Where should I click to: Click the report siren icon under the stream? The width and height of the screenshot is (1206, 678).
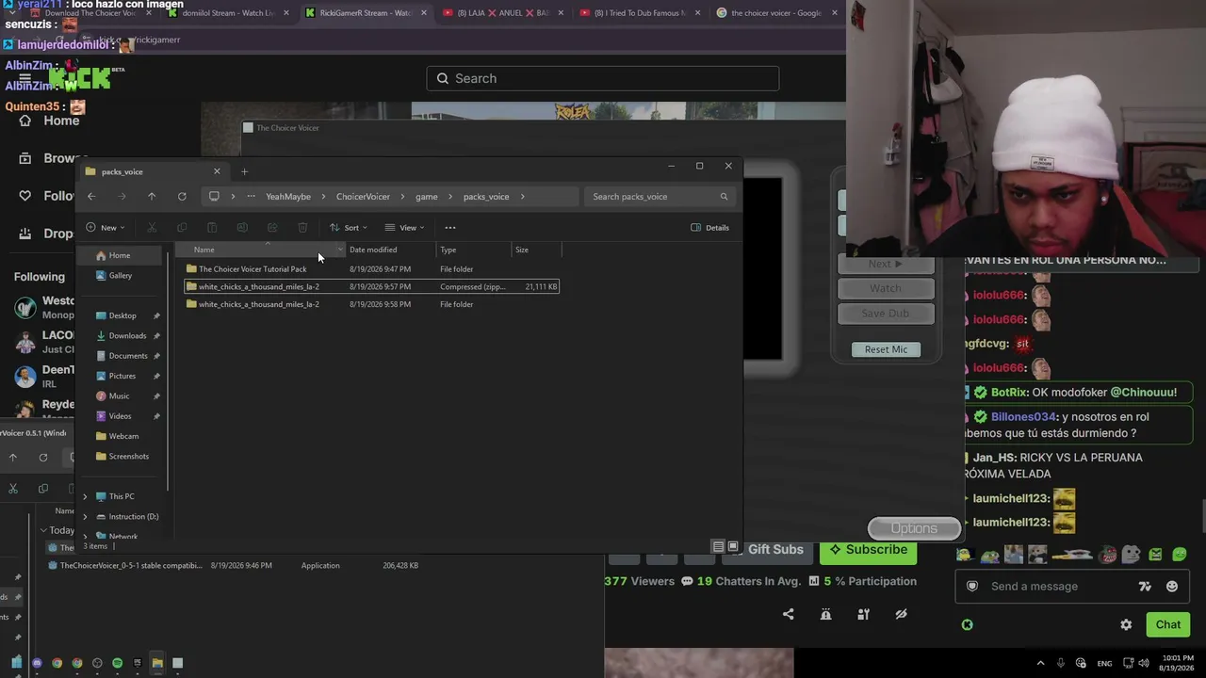[826, 615]
